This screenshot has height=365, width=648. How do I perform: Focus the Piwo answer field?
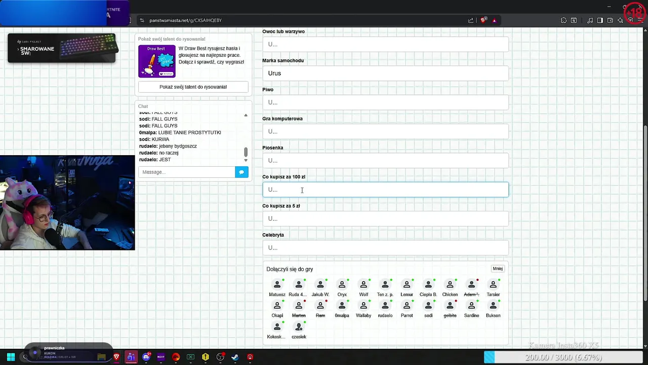pyautogui.click(x=386, y=102)
